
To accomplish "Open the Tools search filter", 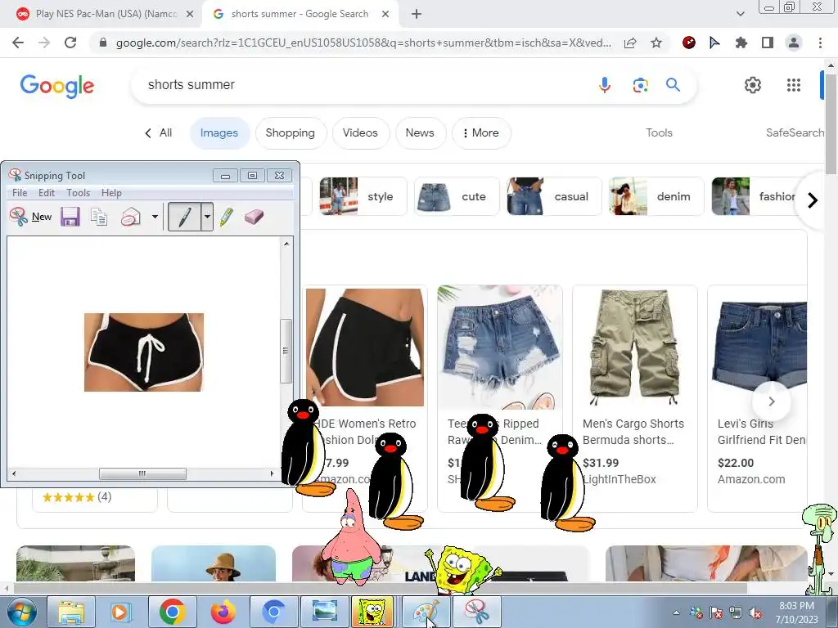I will (x=659, y=133).
